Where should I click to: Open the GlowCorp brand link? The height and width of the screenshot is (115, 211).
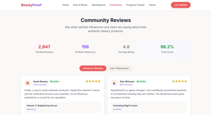click(31, 109)
